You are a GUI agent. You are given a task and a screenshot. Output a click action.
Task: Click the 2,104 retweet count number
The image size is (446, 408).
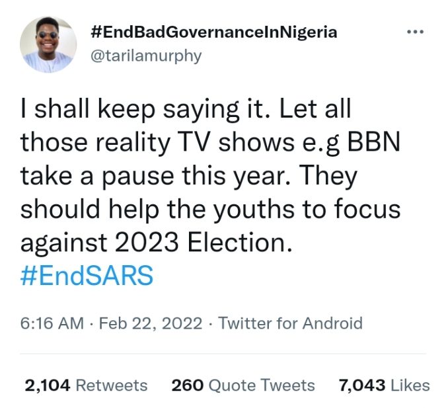48,385
